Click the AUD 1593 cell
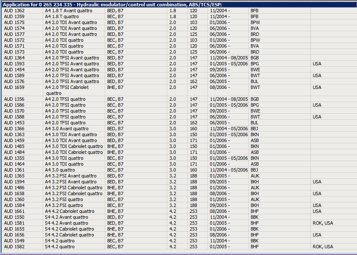 14,64
